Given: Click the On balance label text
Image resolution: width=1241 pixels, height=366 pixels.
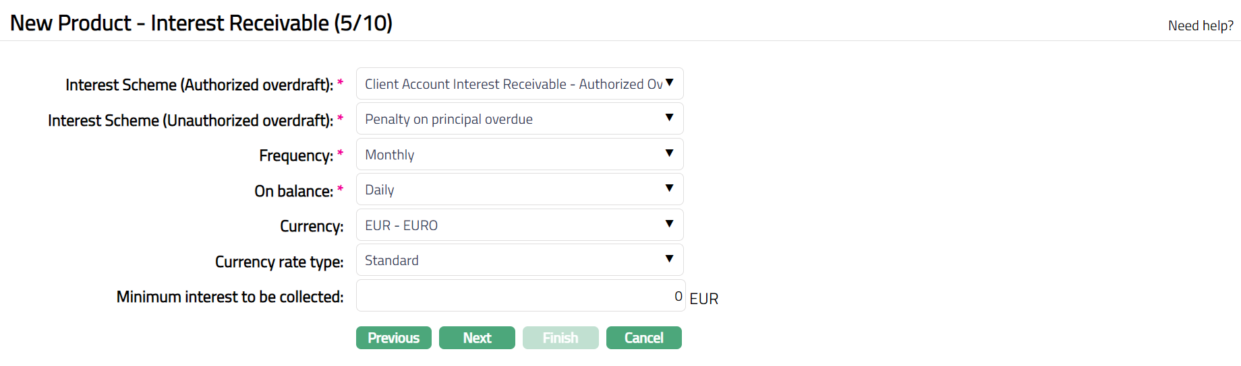Looking at the screenshot, I should tap(293, 191).
